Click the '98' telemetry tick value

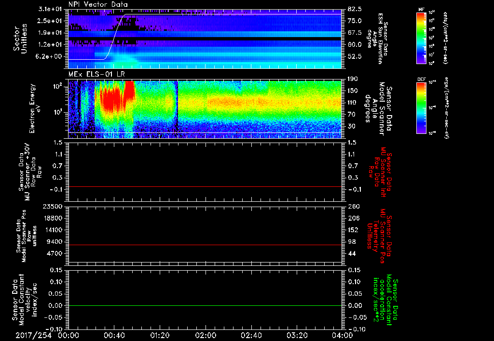click(351, 242)
